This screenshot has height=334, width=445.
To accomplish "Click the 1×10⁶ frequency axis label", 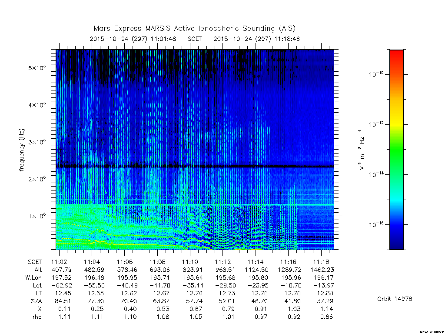I will [37, 216].
